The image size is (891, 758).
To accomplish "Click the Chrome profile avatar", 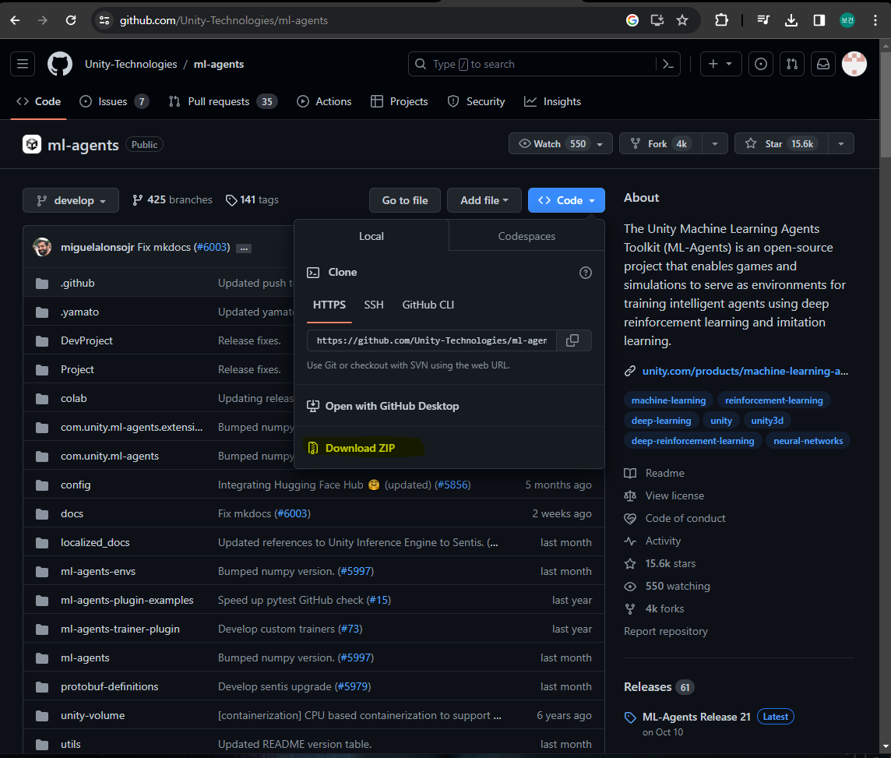I will (x=847, y=20).
